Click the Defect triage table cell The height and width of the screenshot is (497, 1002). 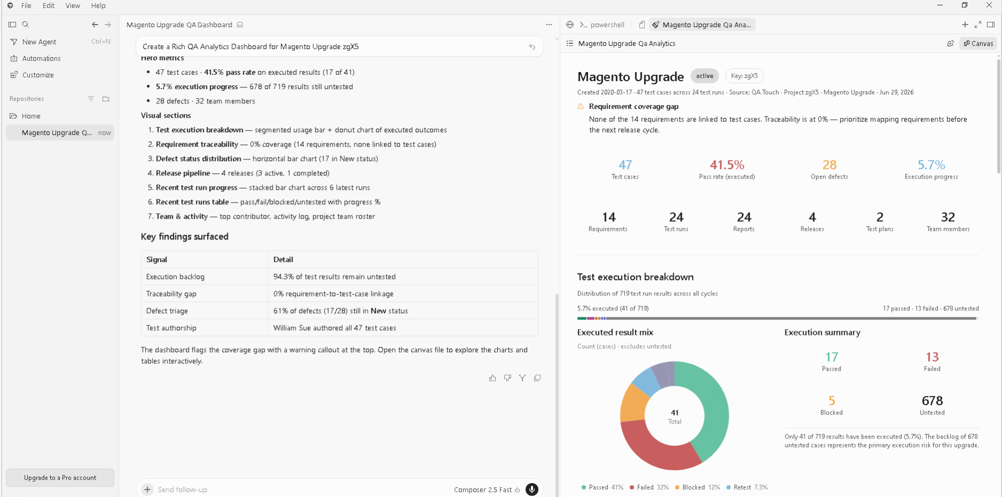tap(204, 311)
